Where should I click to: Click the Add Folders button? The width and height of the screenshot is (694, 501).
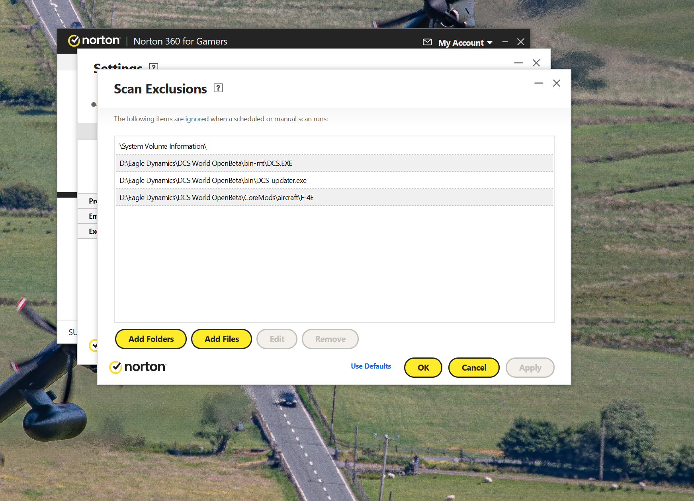(x=151, y=339)
